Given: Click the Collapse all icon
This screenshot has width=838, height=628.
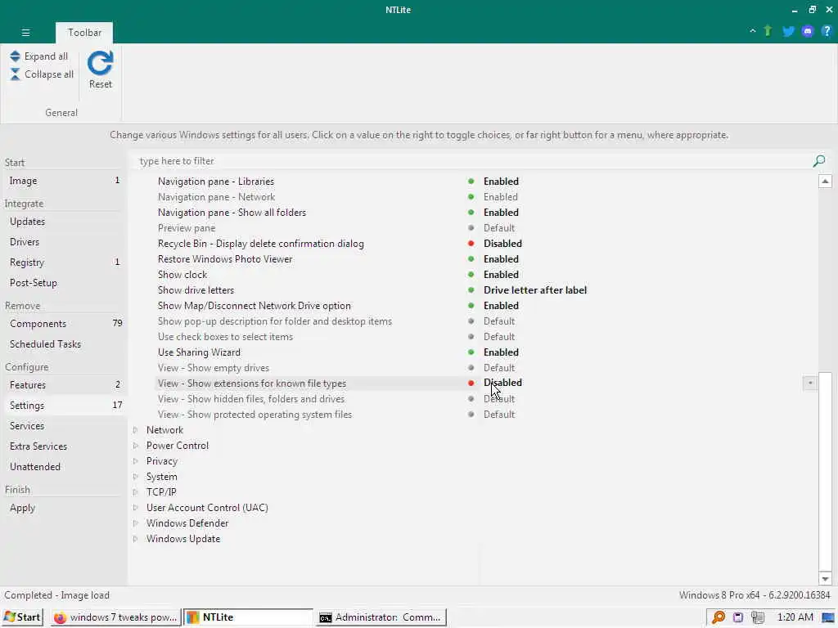Looking at the screenshot, I should pos(15,74).
